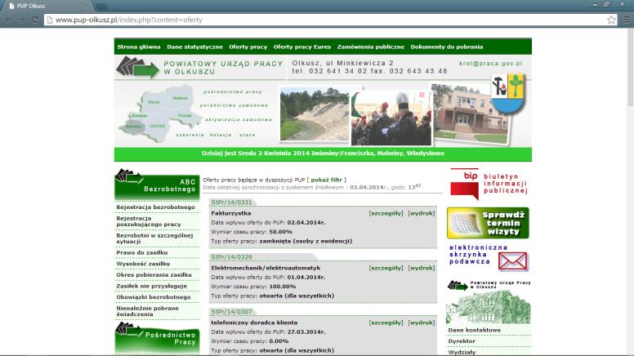This screenshot has height=356, width=634.
Task: Bookmark the page with the star icon
Action: tap(611, 20)
